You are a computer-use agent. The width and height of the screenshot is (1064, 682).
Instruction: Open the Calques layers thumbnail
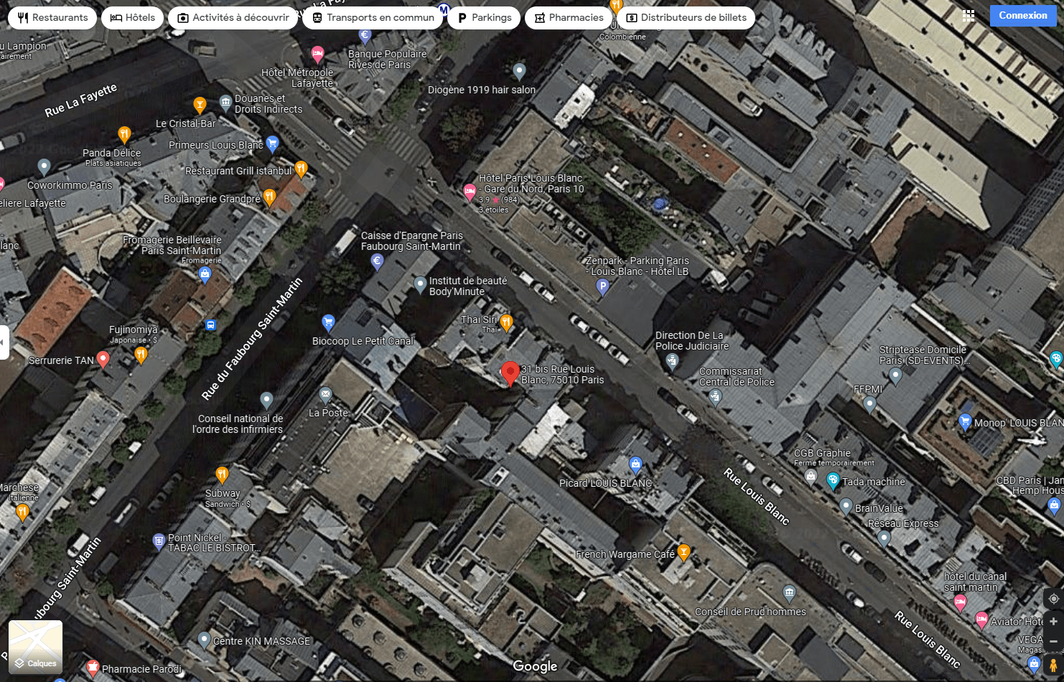(36, 647)
